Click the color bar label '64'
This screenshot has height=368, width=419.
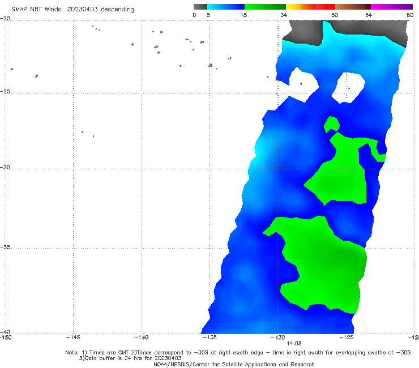pos(369,15)
